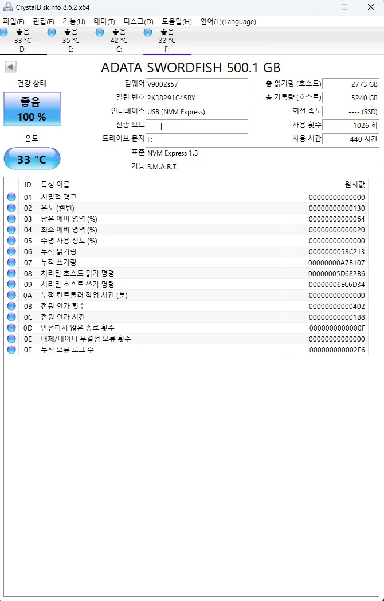Click status icon for 0A 누적 컨트롤러 작업 시간
Screen dimensions: 384x601
[11, 295]
